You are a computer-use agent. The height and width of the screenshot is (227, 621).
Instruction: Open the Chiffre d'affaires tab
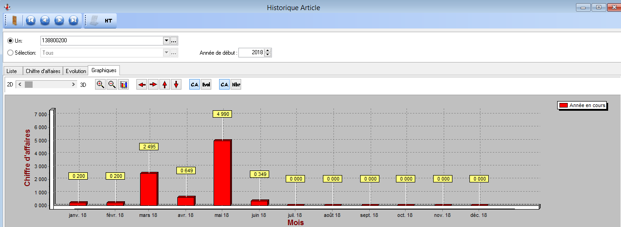(x=43, y=71)
